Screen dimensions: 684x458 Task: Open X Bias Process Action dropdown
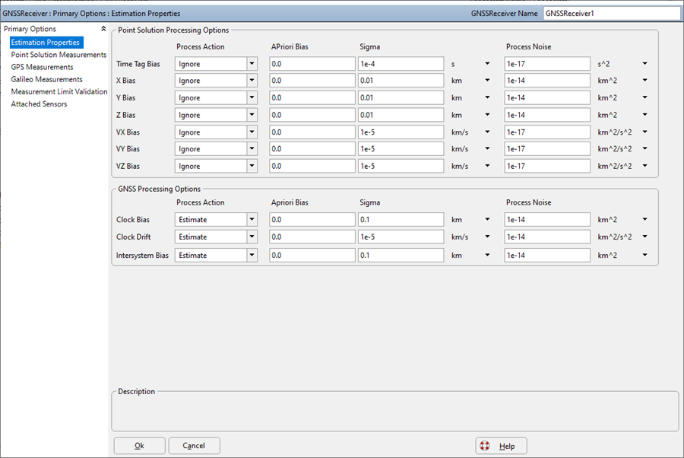tap(252, 81)
